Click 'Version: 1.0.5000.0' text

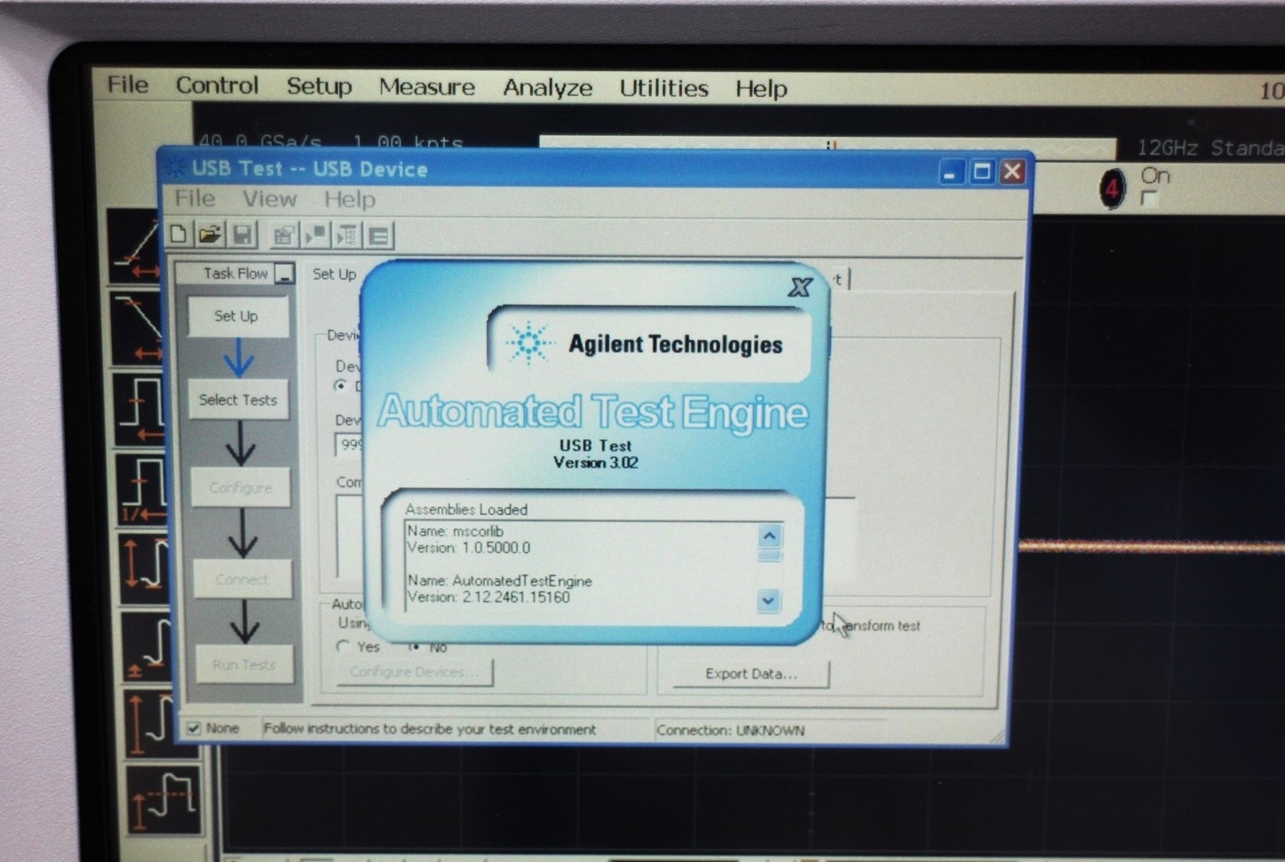pos(468,548)
